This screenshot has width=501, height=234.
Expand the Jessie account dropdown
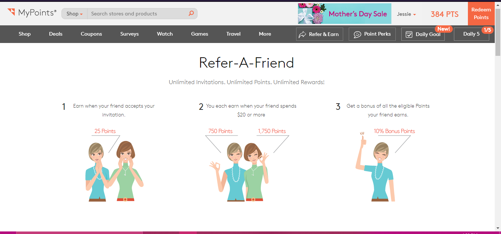[x=406, y=14]
